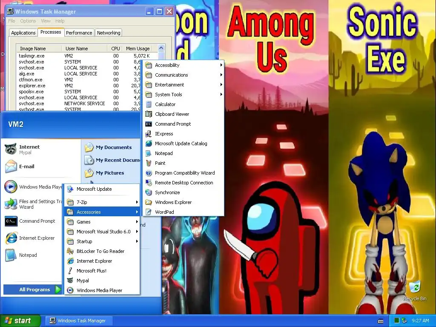Screen dimensions: 436x327
Task: Launch Mypal from All Programs list
Action: 102,281
